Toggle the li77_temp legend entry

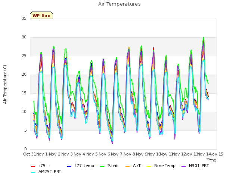click(x=81, y=166)
